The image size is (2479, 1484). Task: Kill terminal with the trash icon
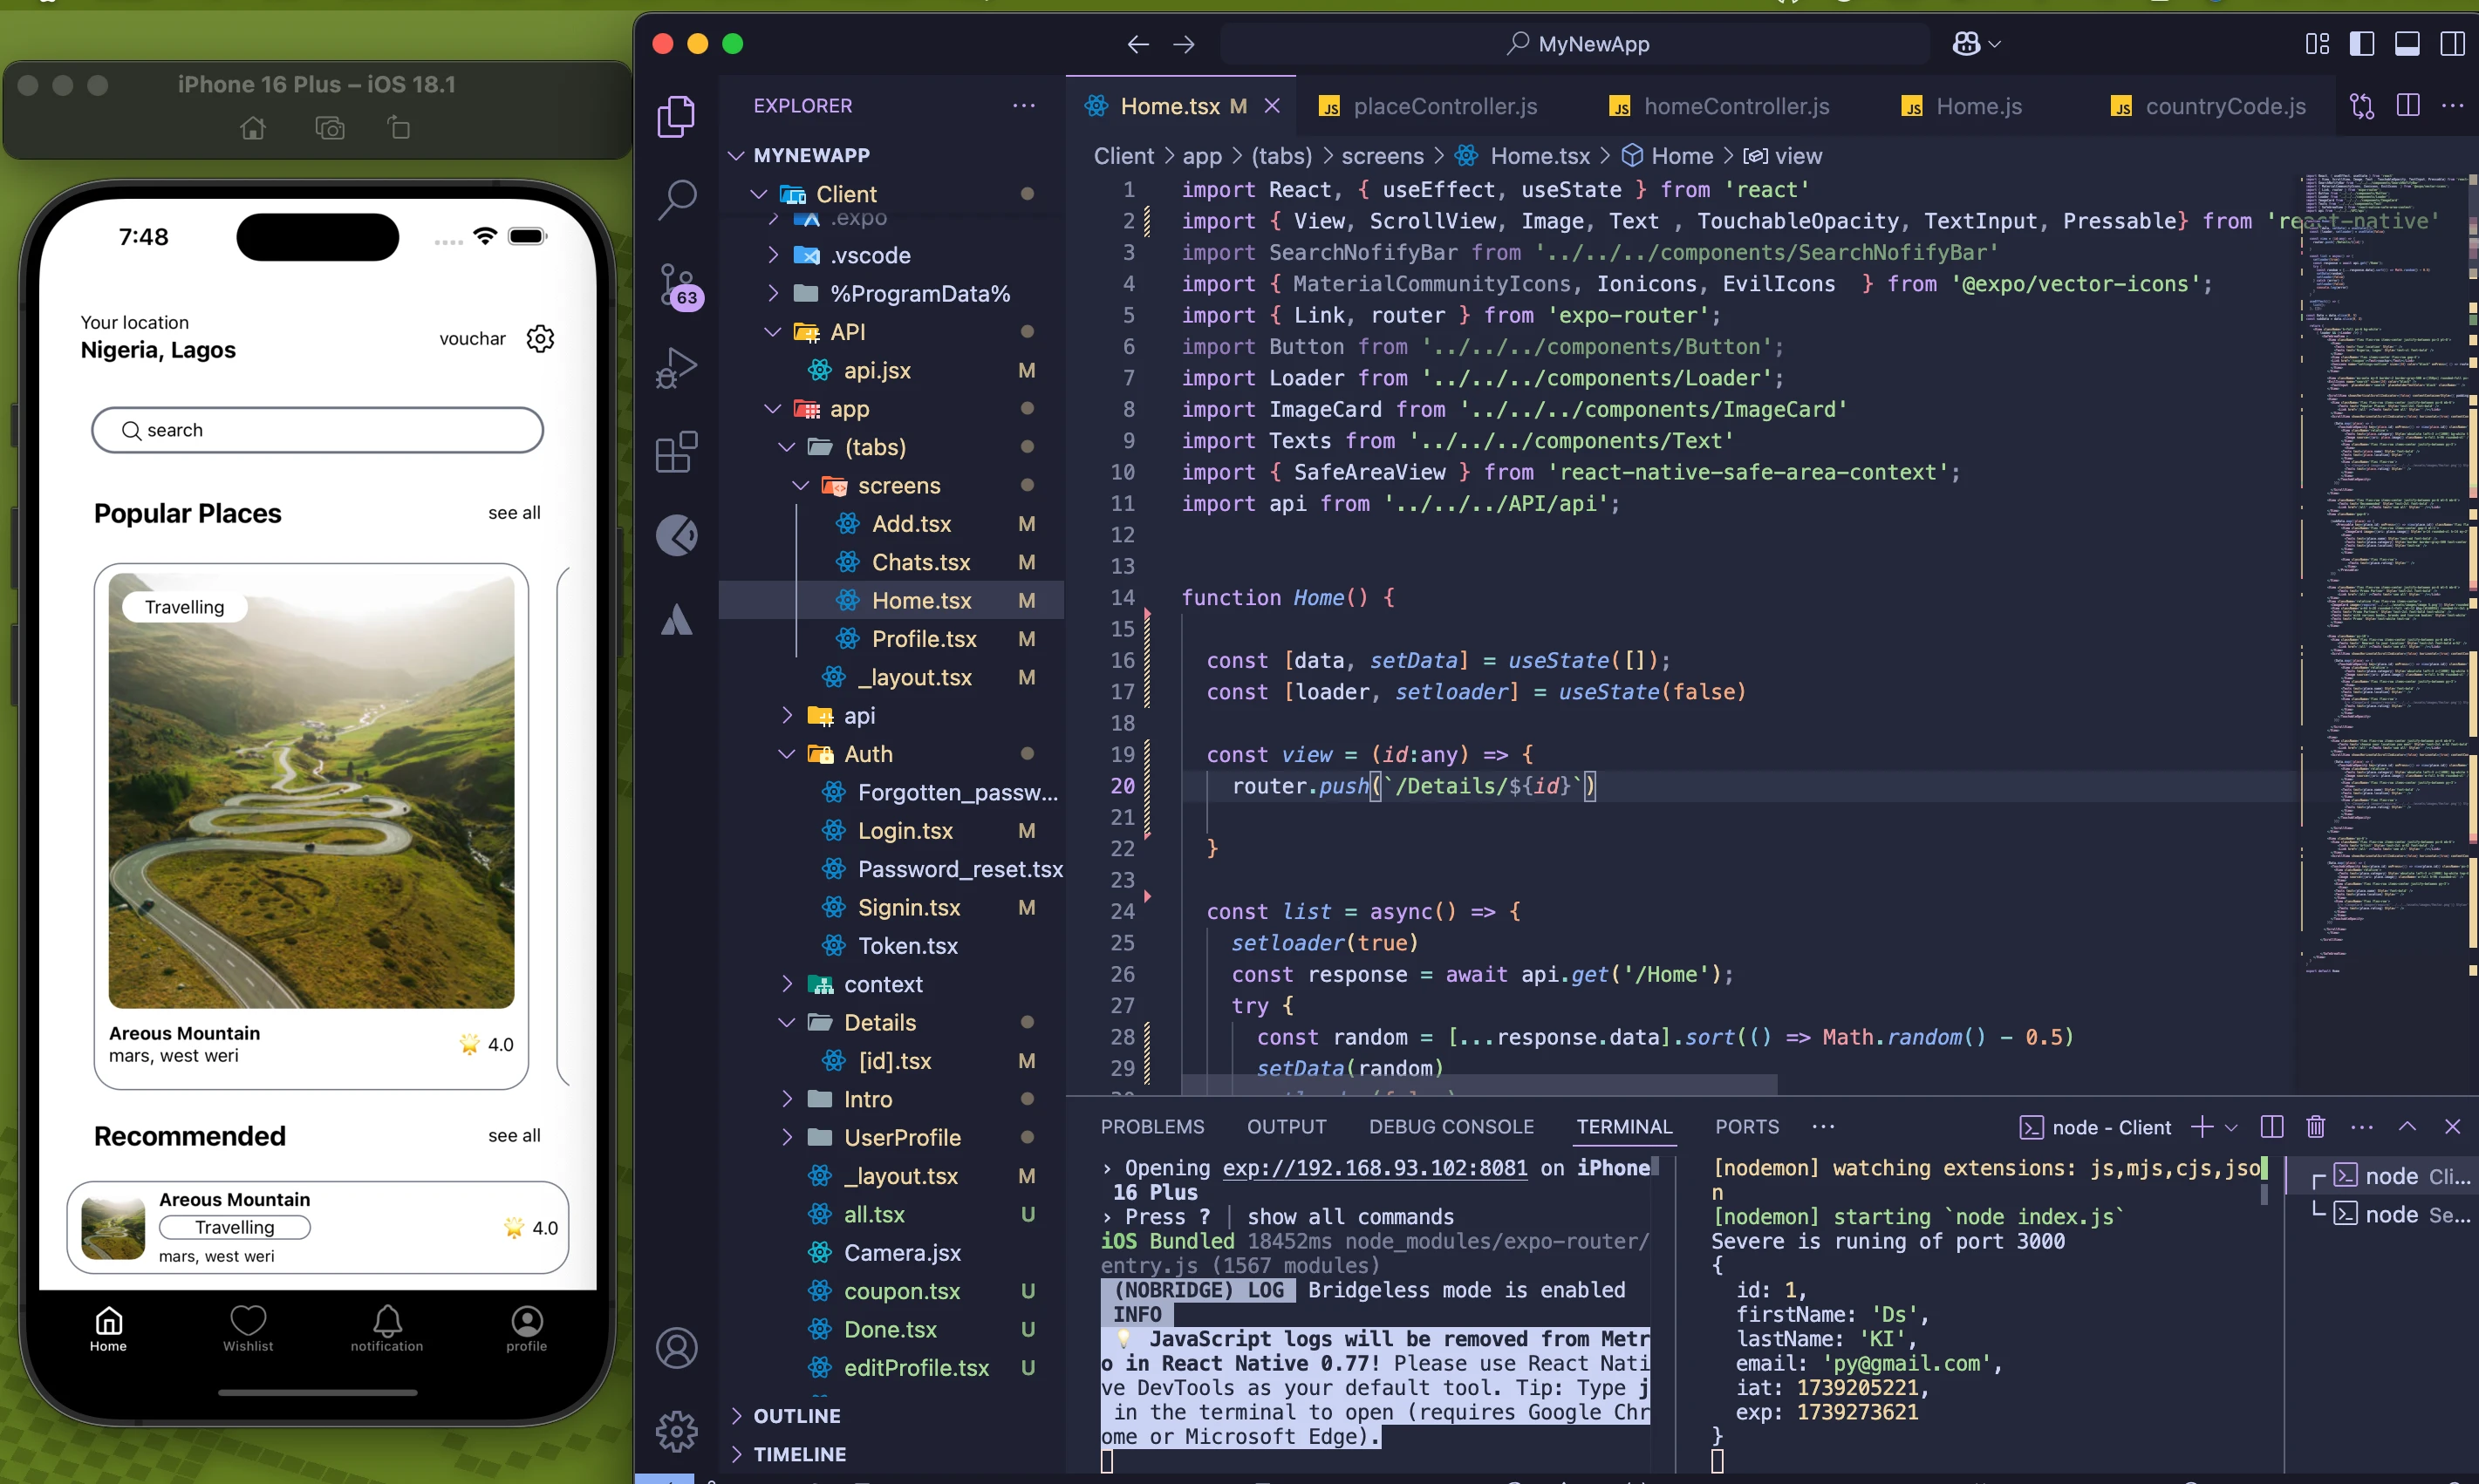2315,1127
